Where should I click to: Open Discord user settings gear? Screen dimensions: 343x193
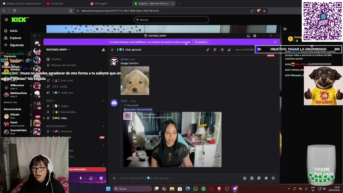tap(101, 178)
